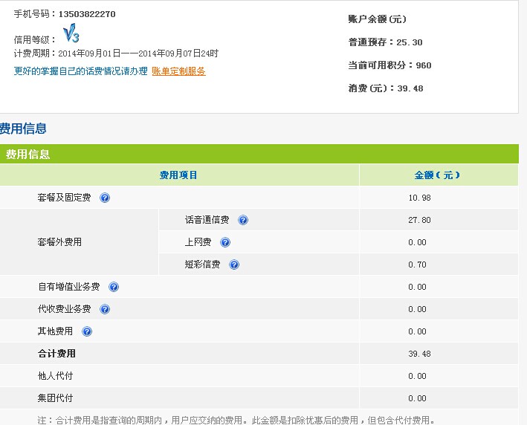Screen dimensions: 527x425
Task: Select the 套餐外费用 group cell
Action: click(79, 242)
